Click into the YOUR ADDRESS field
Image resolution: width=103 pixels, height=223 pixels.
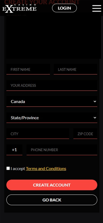[x=52, y=85]
